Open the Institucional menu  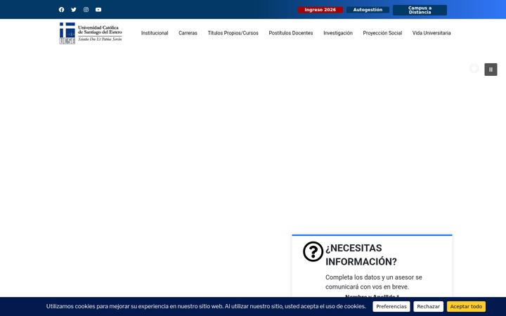[x=155, y=33]
